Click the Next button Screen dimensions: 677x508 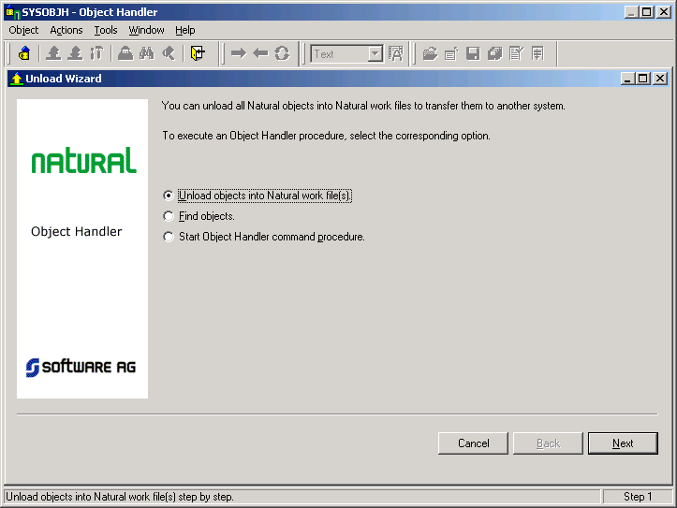click(623, 443)
